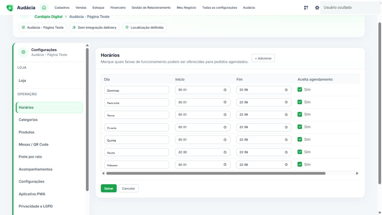
Task: Click the location pin icon on Localização definida
Action: pos(127,27)
